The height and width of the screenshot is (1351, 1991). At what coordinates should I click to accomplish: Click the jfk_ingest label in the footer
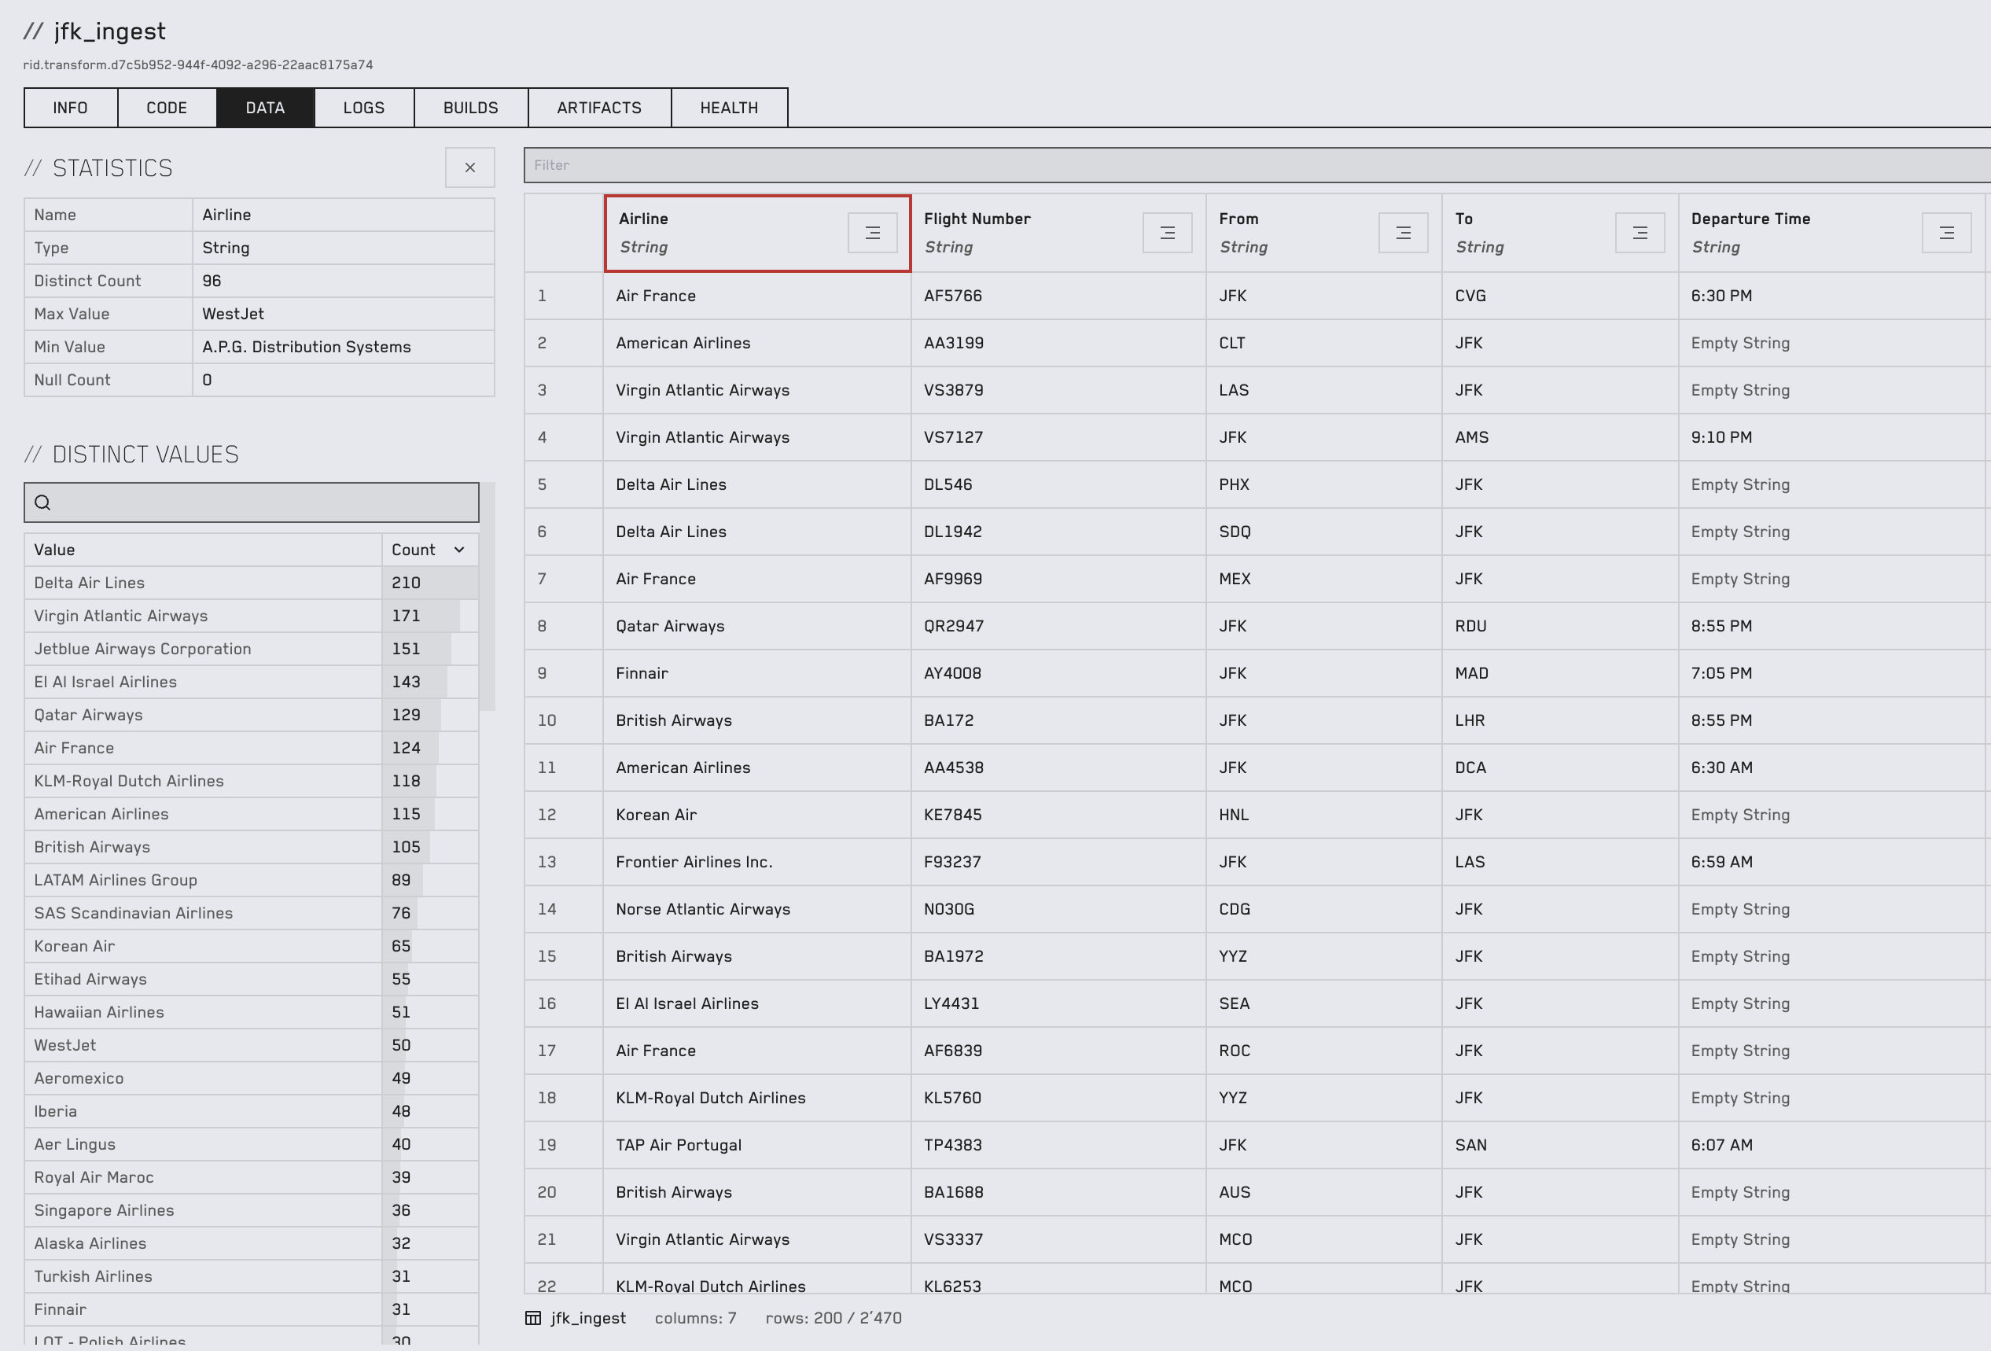point(587,1318)
